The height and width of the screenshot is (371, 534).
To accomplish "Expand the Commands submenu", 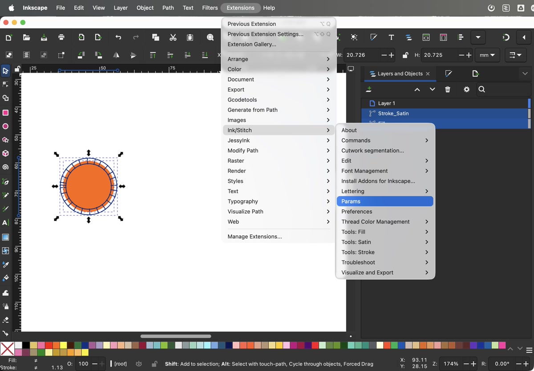I will (x=385, y=140).
